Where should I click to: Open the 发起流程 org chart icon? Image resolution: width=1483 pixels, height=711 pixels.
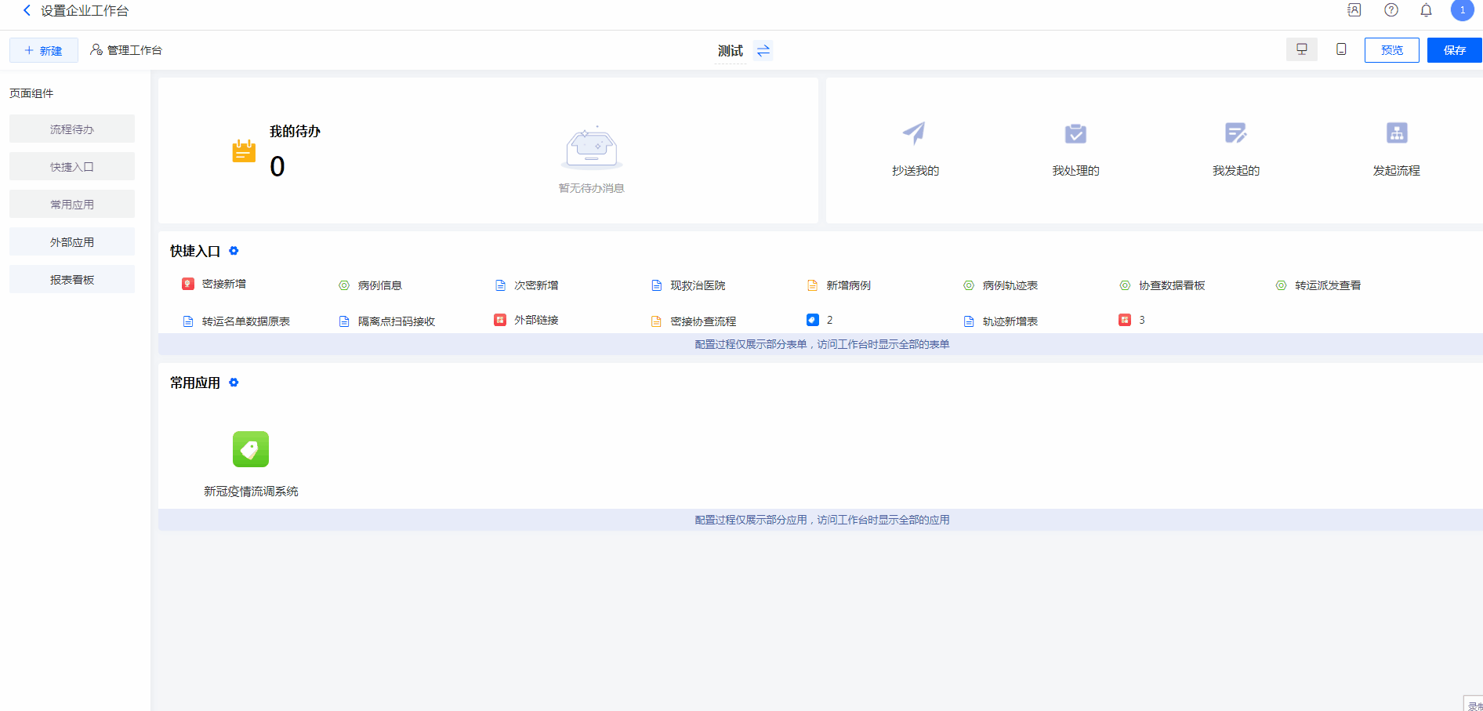[x=1396, y=133]
